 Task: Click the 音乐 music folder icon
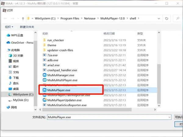point(10,83)
